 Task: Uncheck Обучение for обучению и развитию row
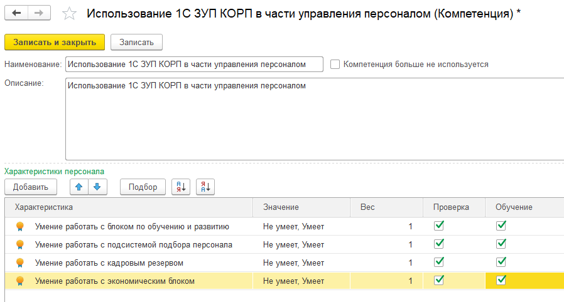(x=501, y=226)
